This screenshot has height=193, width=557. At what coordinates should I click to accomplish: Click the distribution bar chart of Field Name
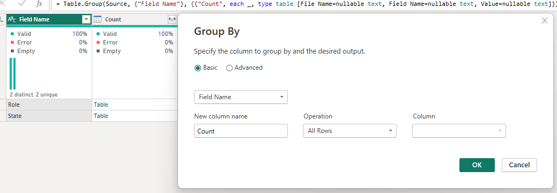[x=13, y=73]
